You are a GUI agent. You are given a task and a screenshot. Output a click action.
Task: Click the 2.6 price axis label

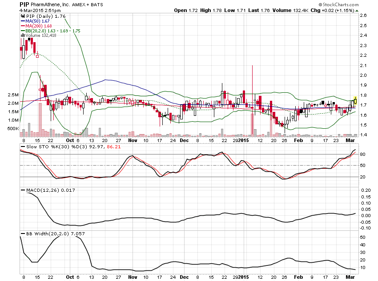(x=363, y=16)
